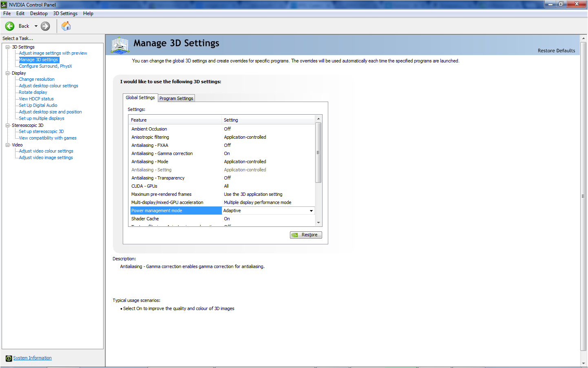
Task: Open Adjust desktop size and position
Action: tap(50, 112)
